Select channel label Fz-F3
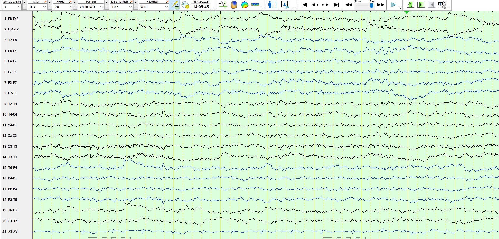This screenshot has width=499, height=239. [x=12, y=72]
